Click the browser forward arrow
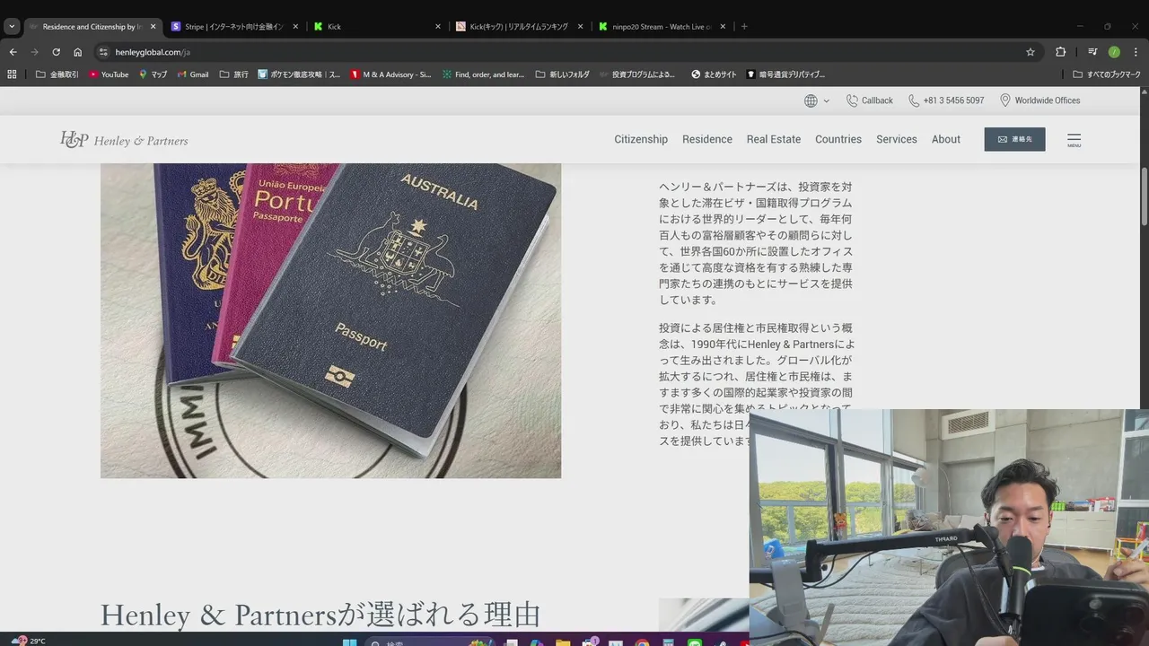 pos(34,52)
